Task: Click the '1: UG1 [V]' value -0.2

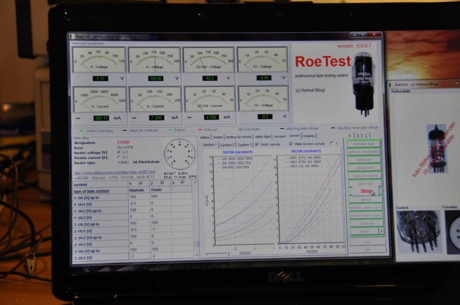Action: [x=139, y=203]
